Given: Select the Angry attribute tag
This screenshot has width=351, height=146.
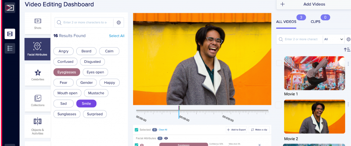Looking at the screenshot, I should pos(63,51).
